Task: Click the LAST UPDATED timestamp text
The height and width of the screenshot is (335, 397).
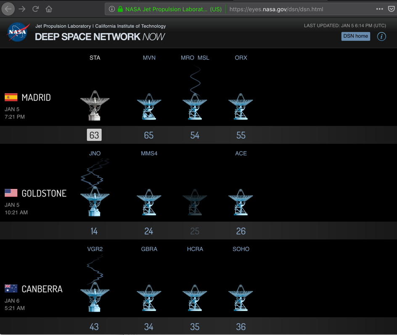Action: 345,26
